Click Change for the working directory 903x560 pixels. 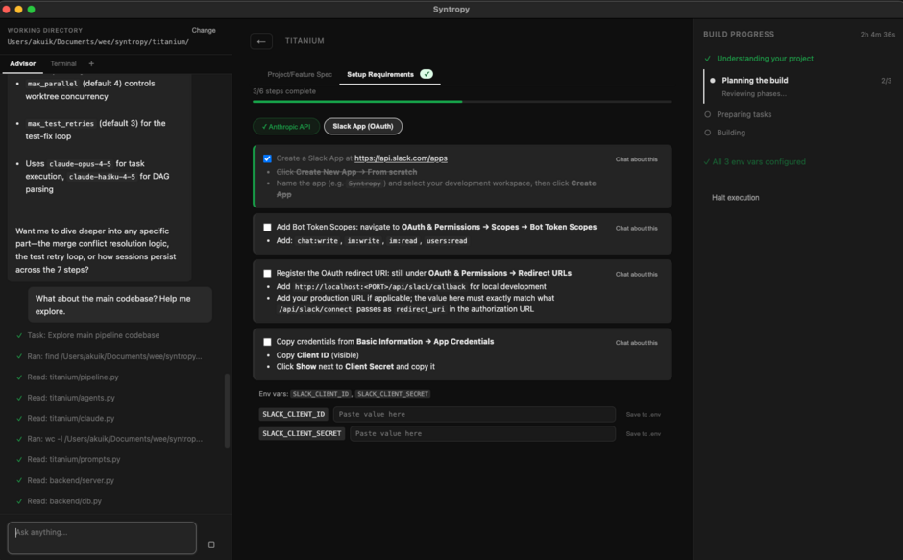(x=204, y=30)
